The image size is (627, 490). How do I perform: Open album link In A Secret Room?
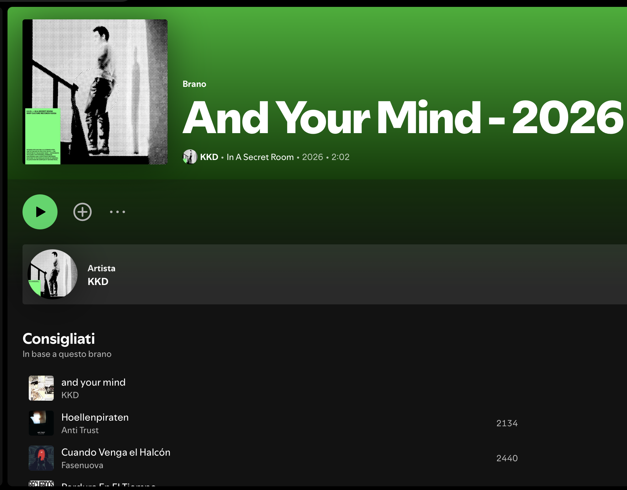(x=260, y=157)
